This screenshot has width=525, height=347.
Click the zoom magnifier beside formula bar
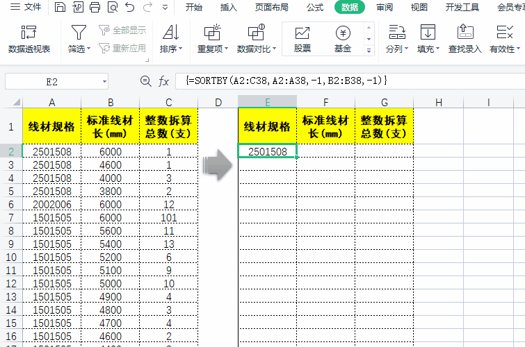tap(145, 81)
